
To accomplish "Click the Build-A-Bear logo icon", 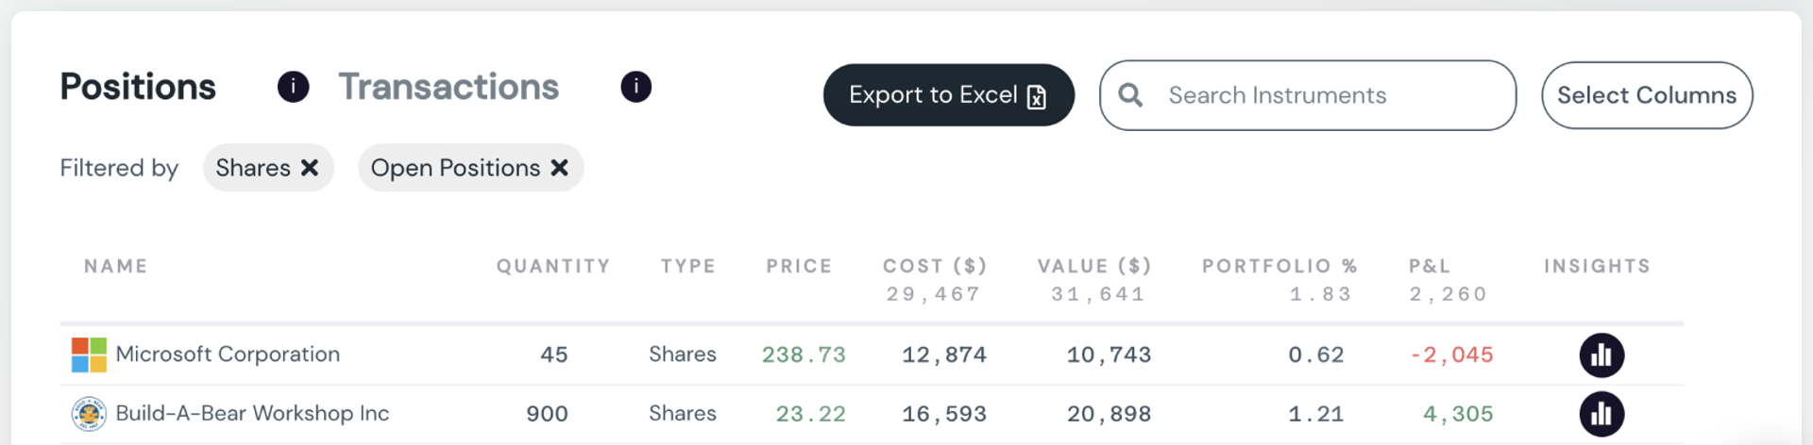I will [x=89, y=414].
